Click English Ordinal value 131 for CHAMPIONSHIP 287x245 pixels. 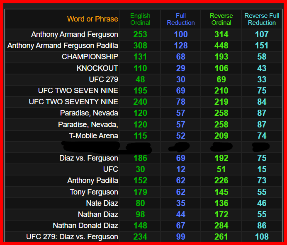140,57
